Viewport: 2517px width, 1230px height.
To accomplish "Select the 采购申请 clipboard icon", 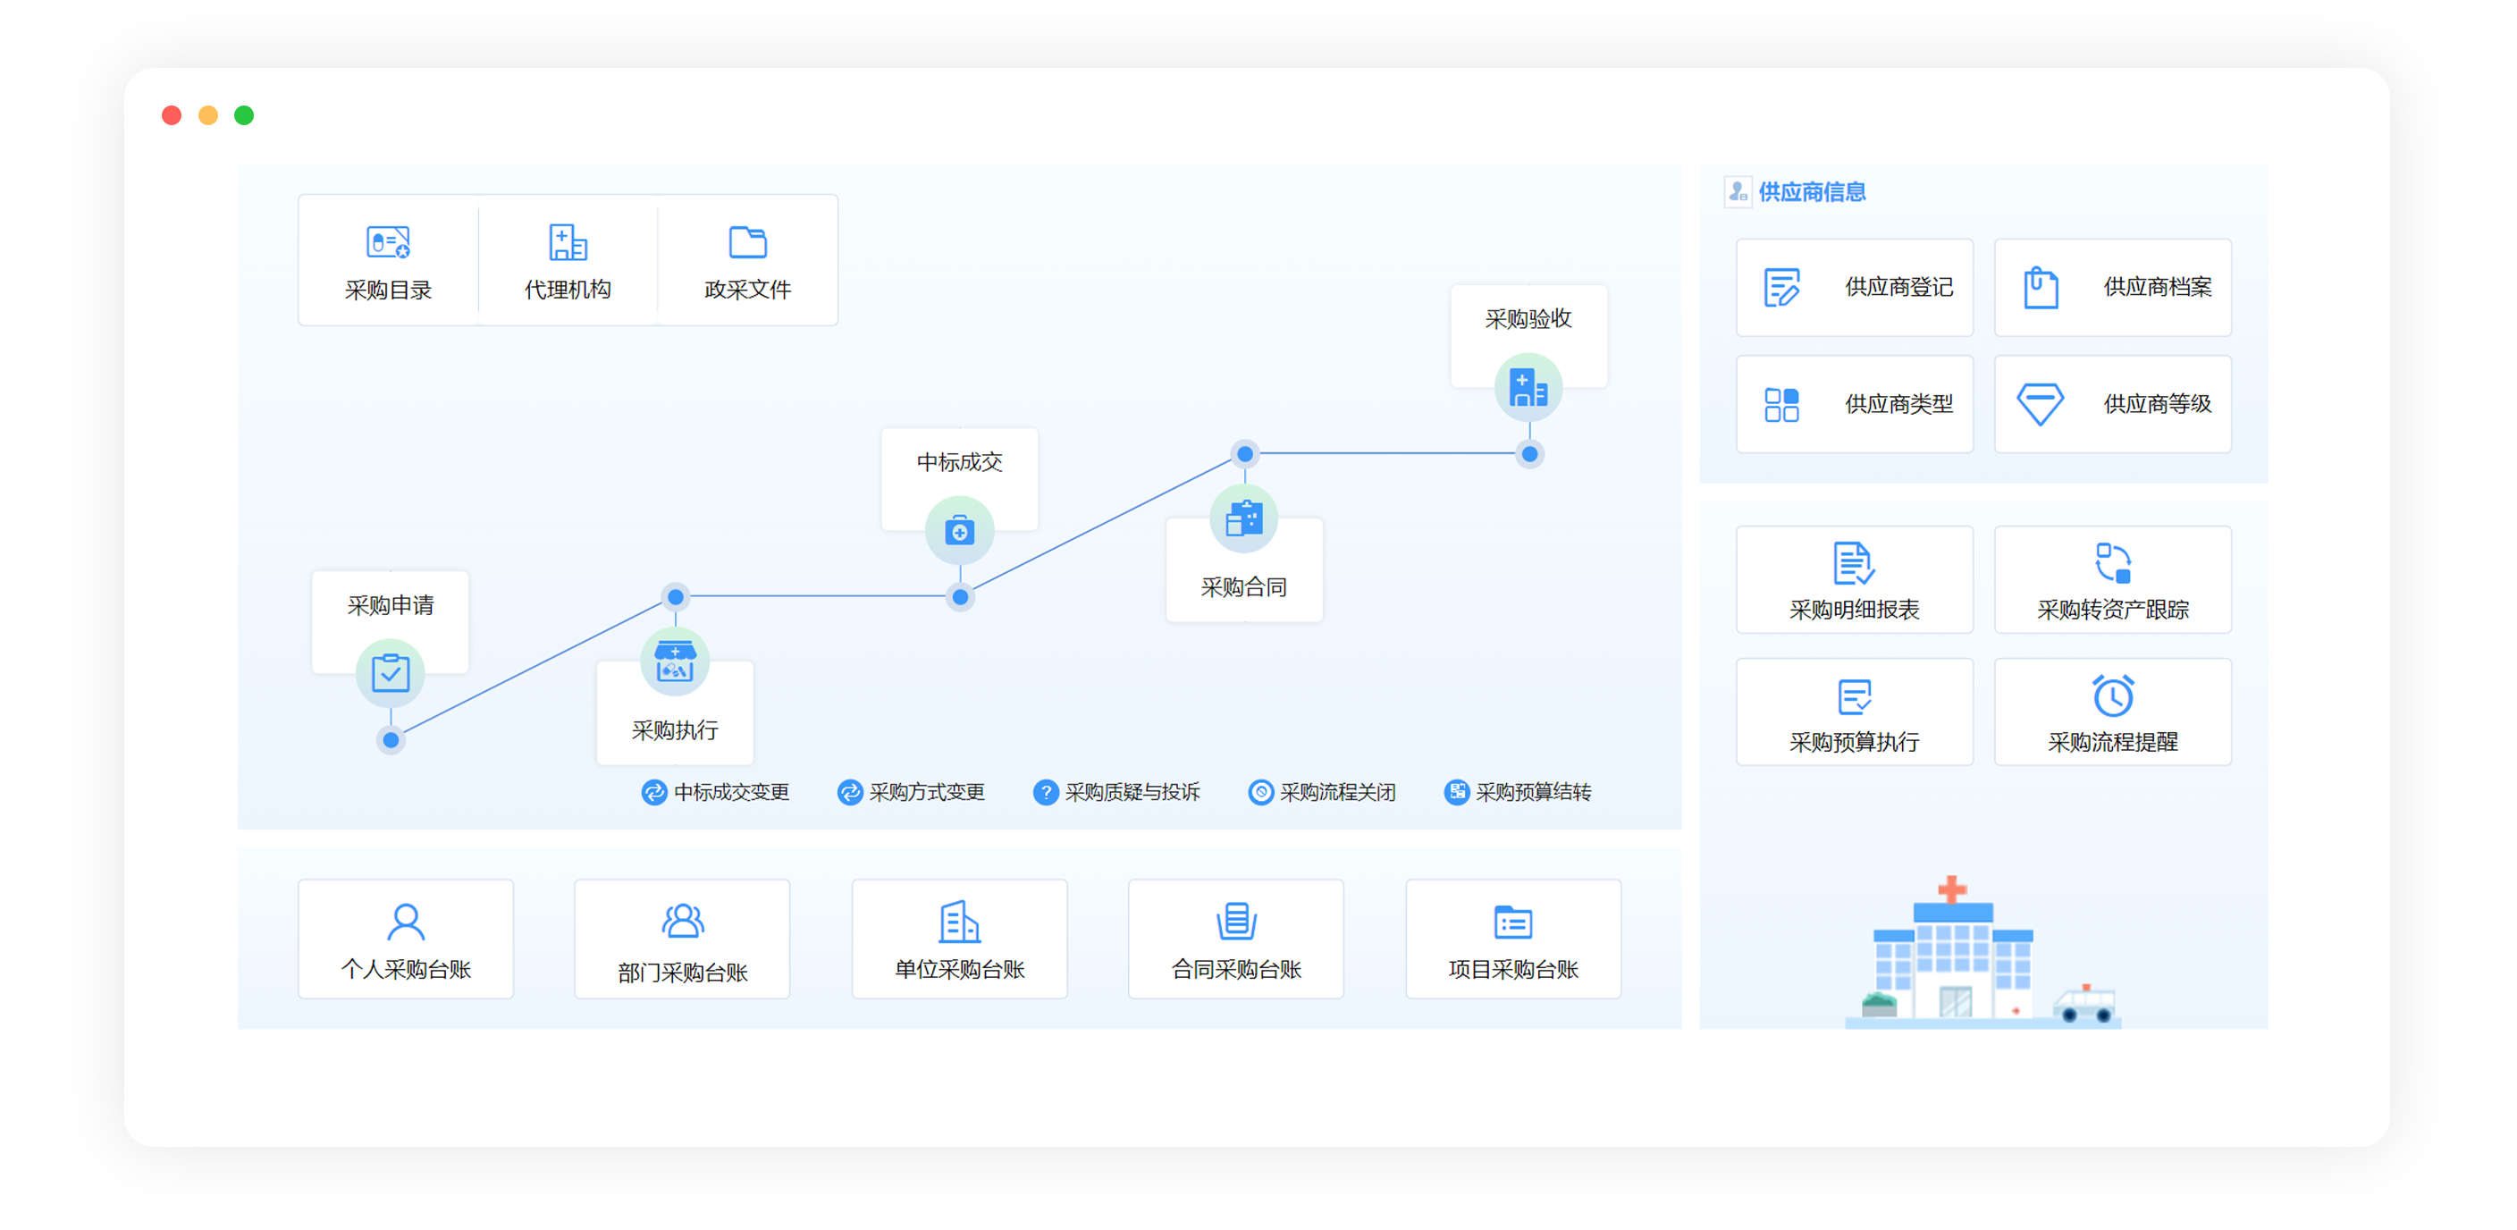I will click(x=390, y=673).
